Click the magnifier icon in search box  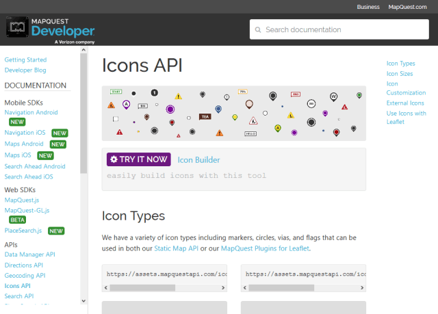258,29
